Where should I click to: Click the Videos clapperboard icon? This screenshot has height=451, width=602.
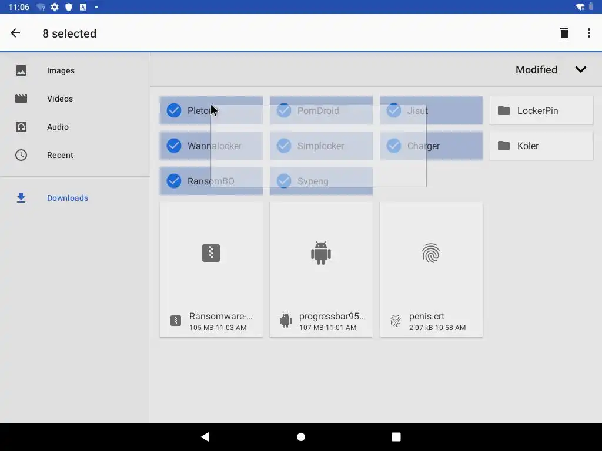coord(21,99)
